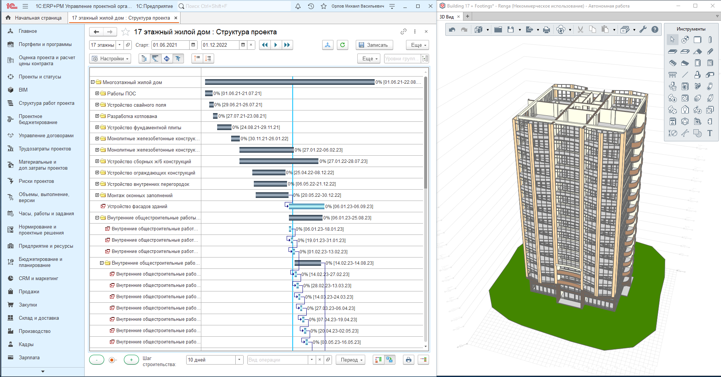721x377 pixels.
Task: Select the Text tool in Renga tools
Action: point(710,133)
